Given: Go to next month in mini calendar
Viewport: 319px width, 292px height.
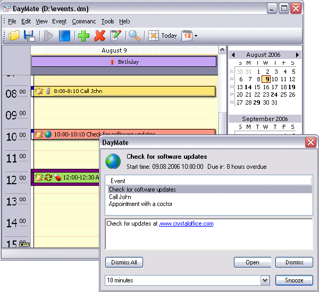Looking at the screenshot, I should tap(297, 55).
